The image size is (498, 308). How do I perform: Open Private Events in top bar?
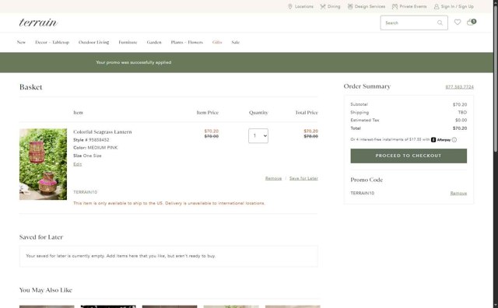(409, 6)
